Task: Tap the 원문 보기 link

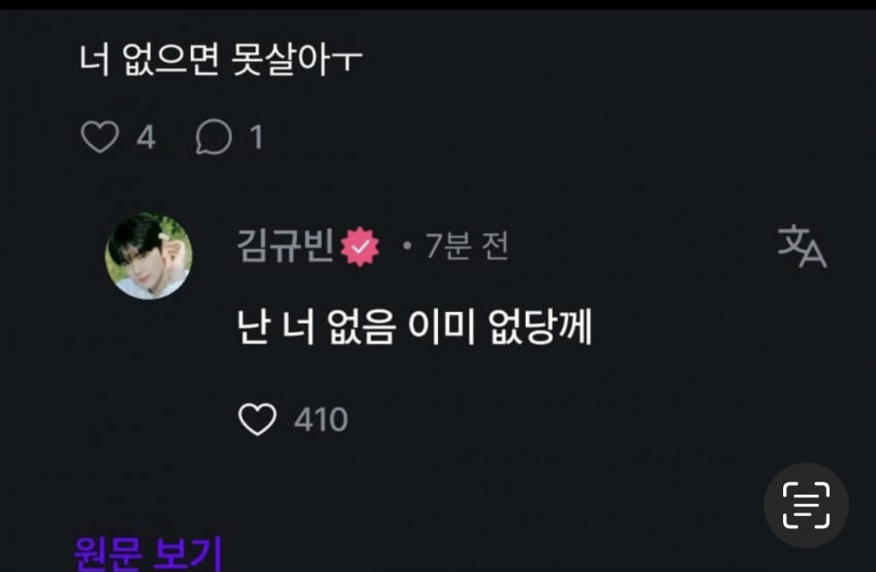Action: (148, 553)
